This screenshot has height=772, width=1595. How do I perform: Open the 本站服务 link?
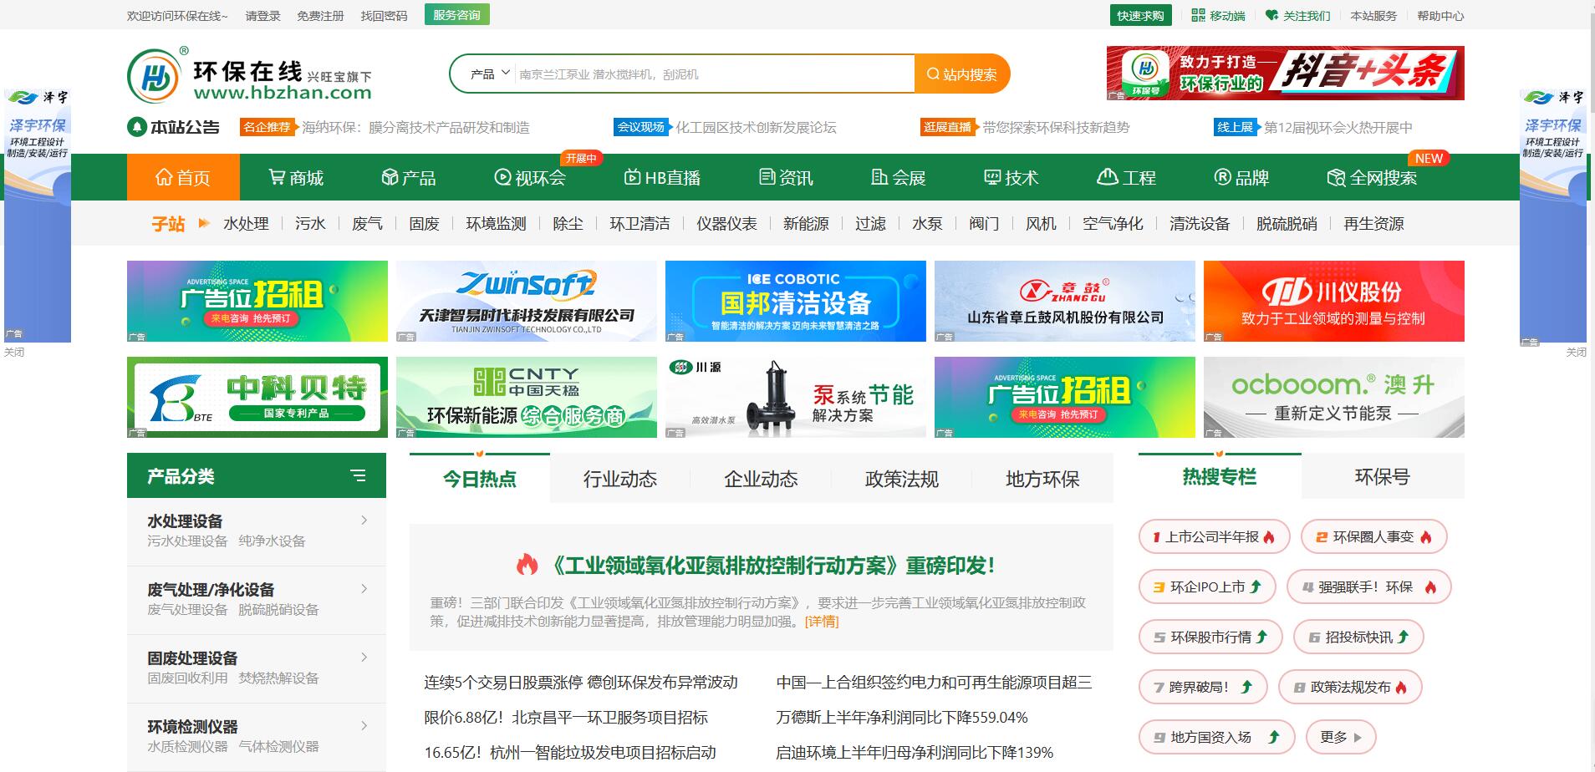click(x=1373, y=16)
